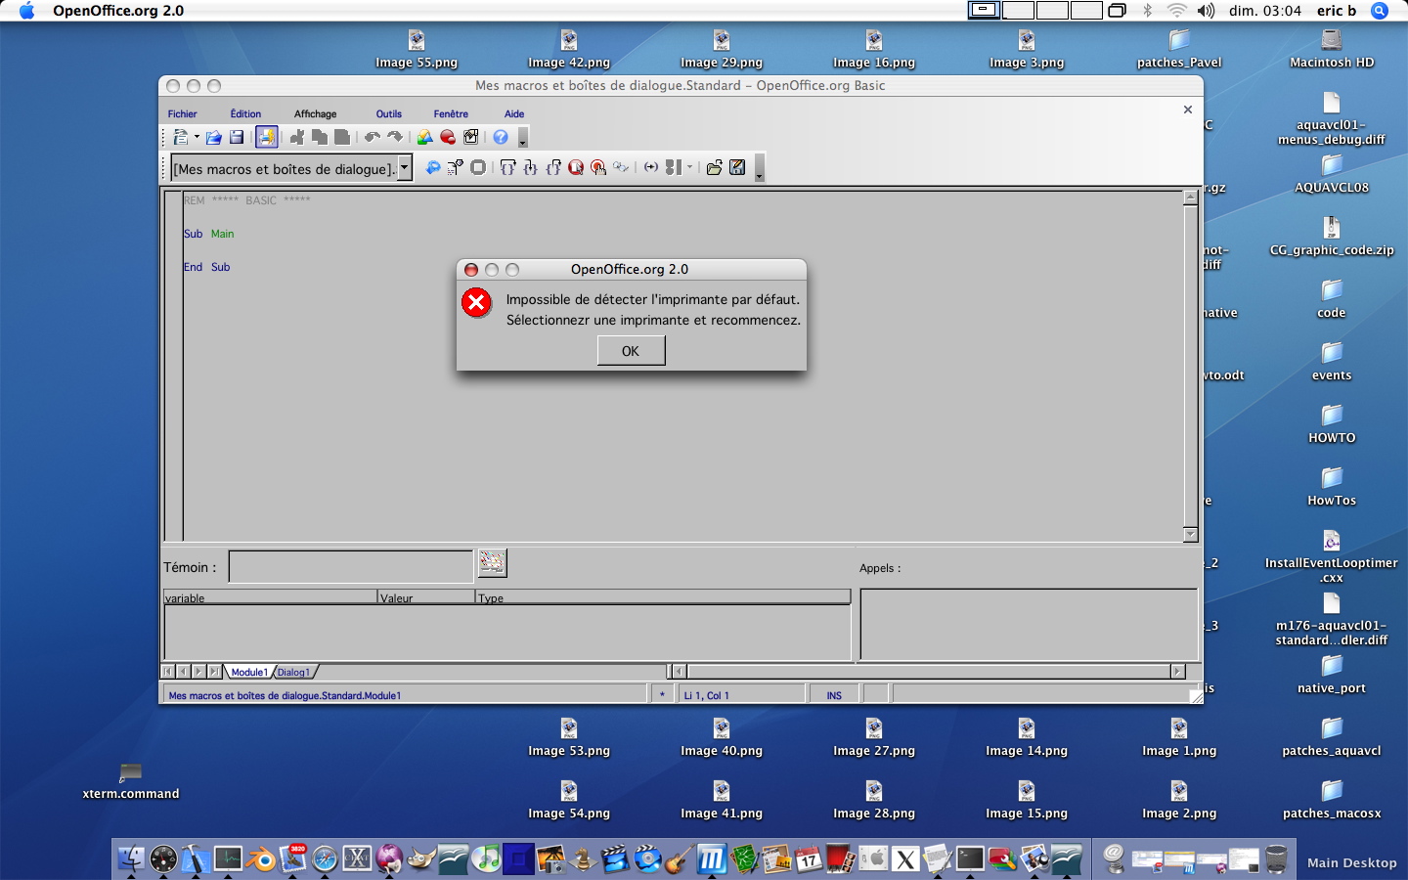
Task: Click the Undo arrow icon
Action: [x=372, y=138]
